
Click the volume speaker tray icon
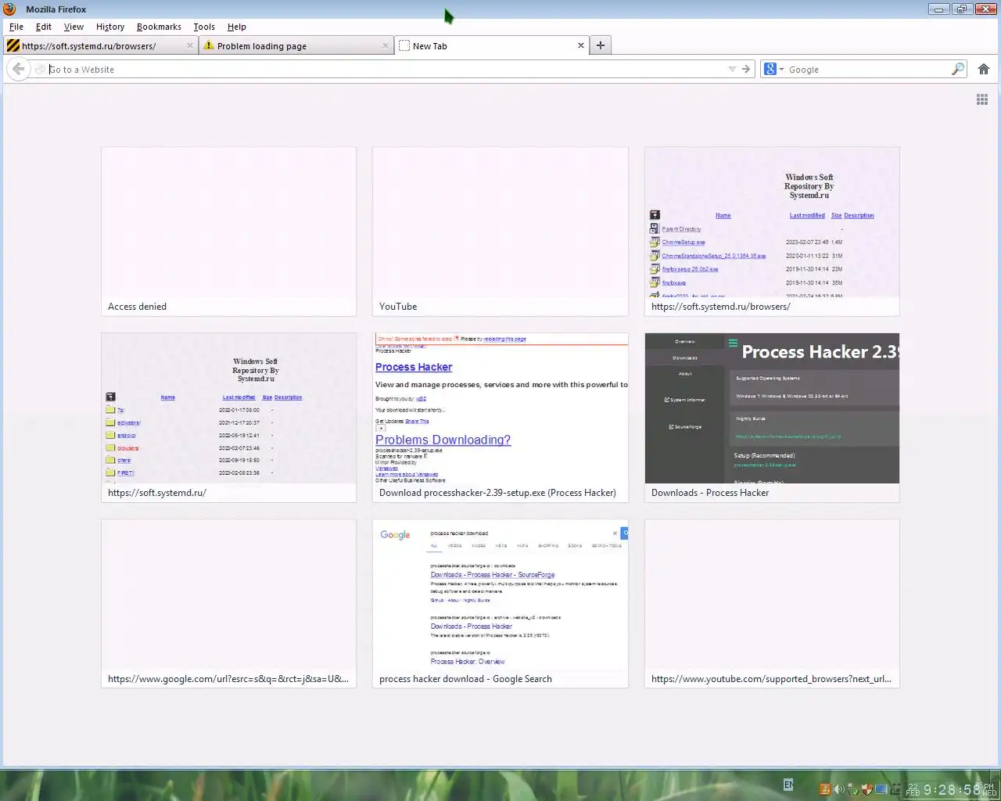click(838, 789)
